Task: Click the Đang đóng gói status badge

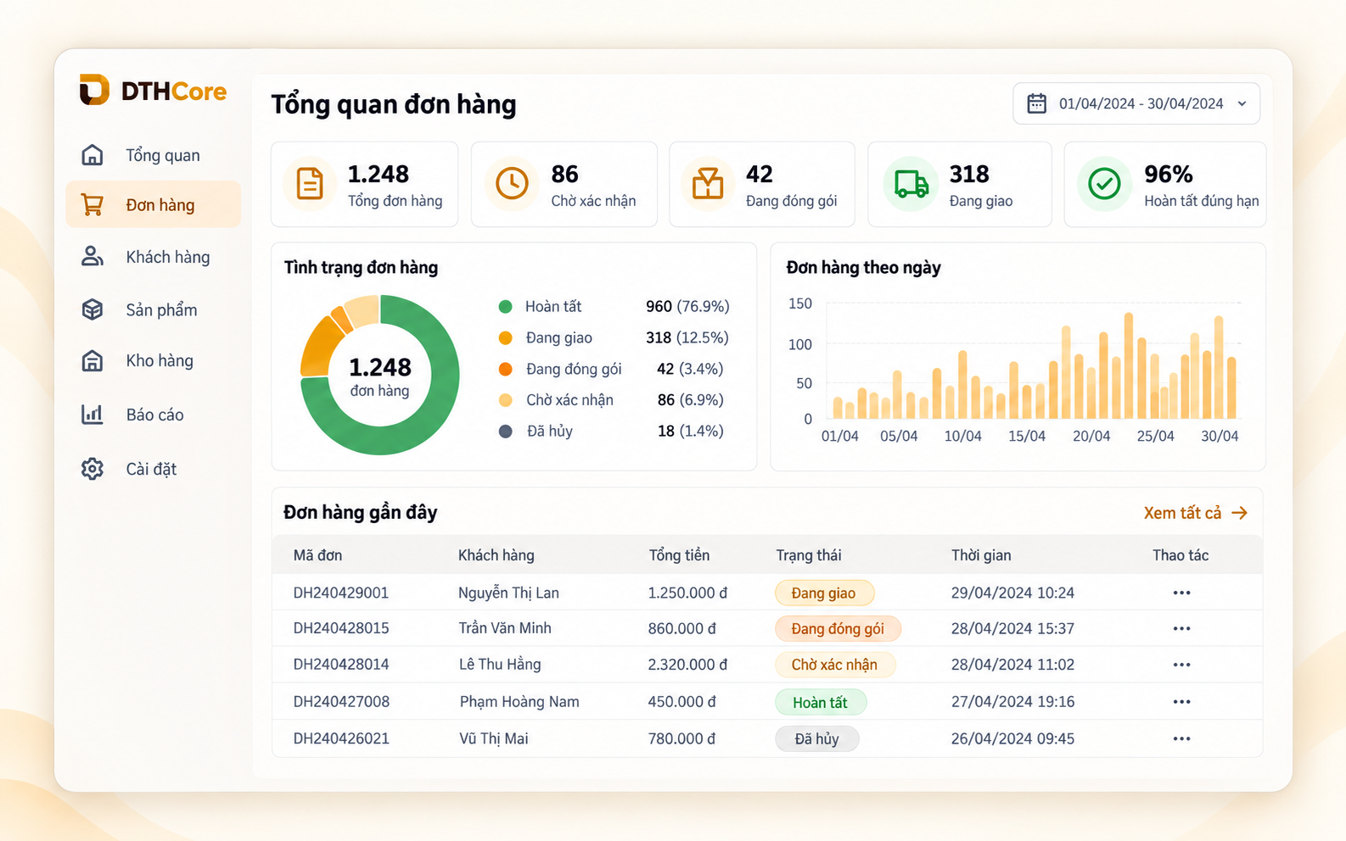Action: 838,628
